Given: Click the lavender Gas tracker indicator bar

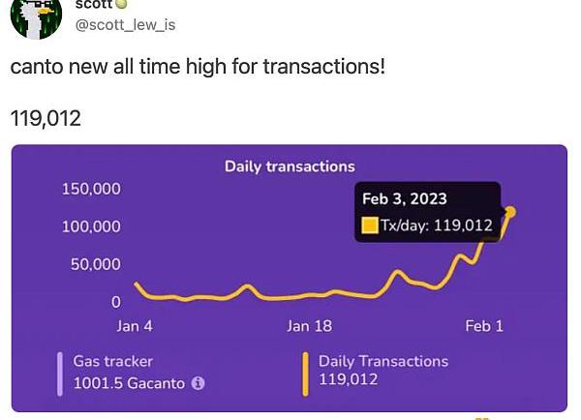Looking at the screenshot, I should 60,375.
